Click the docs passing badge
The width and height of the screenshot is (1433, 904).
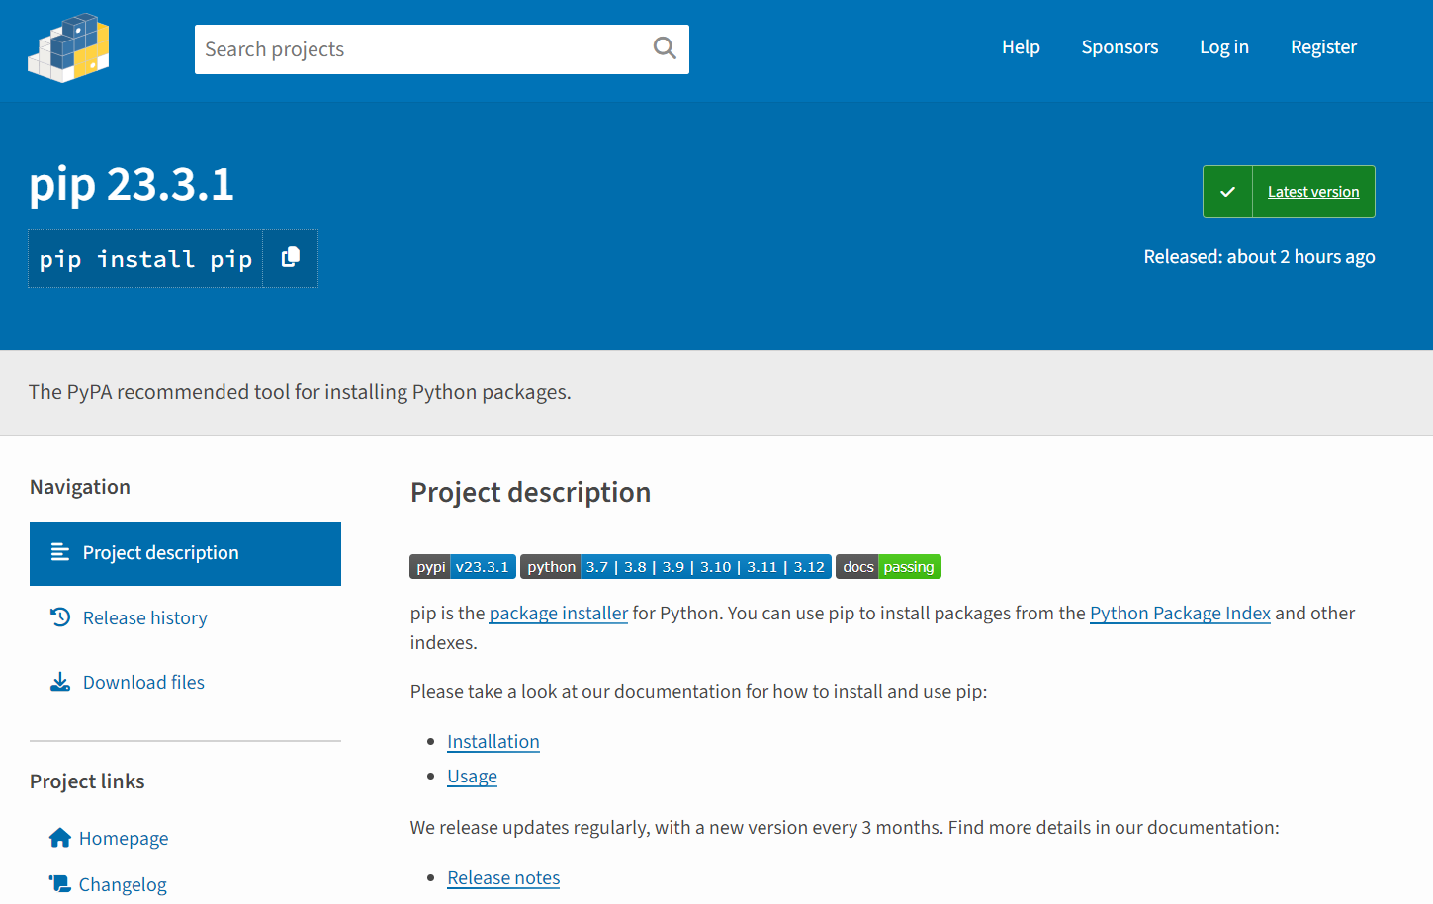coord(888,567)
